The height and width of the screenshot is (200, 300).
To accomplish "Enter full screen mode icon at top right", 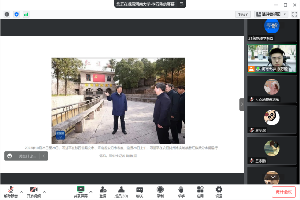I will pyautogui.click(x=295, y=14).
